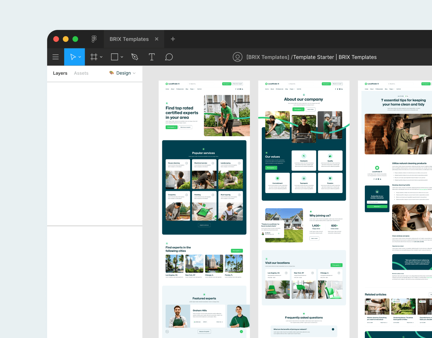
Task: Click the arrow icon on Carpentry card
Action: (187, 195)
